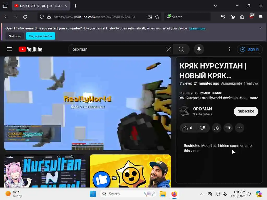Open Pocket save icon
267x200 pixels.
pyautogui.click(x=223, y=17)
